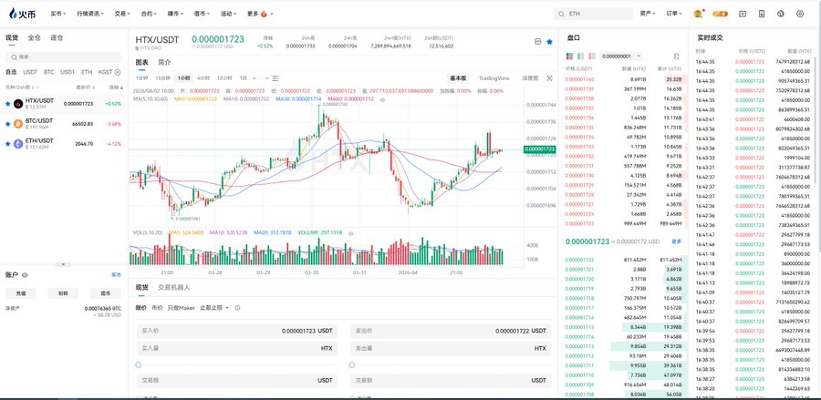
Task: Open the 行情资讯 dropdown menu
Action: [89, 14]
